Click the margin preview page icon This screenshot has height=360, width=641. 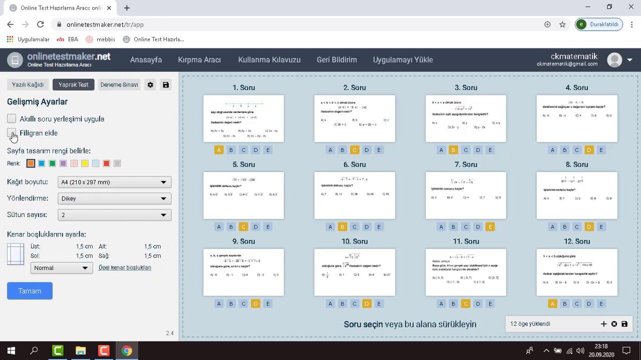click(x=16, y=254)
